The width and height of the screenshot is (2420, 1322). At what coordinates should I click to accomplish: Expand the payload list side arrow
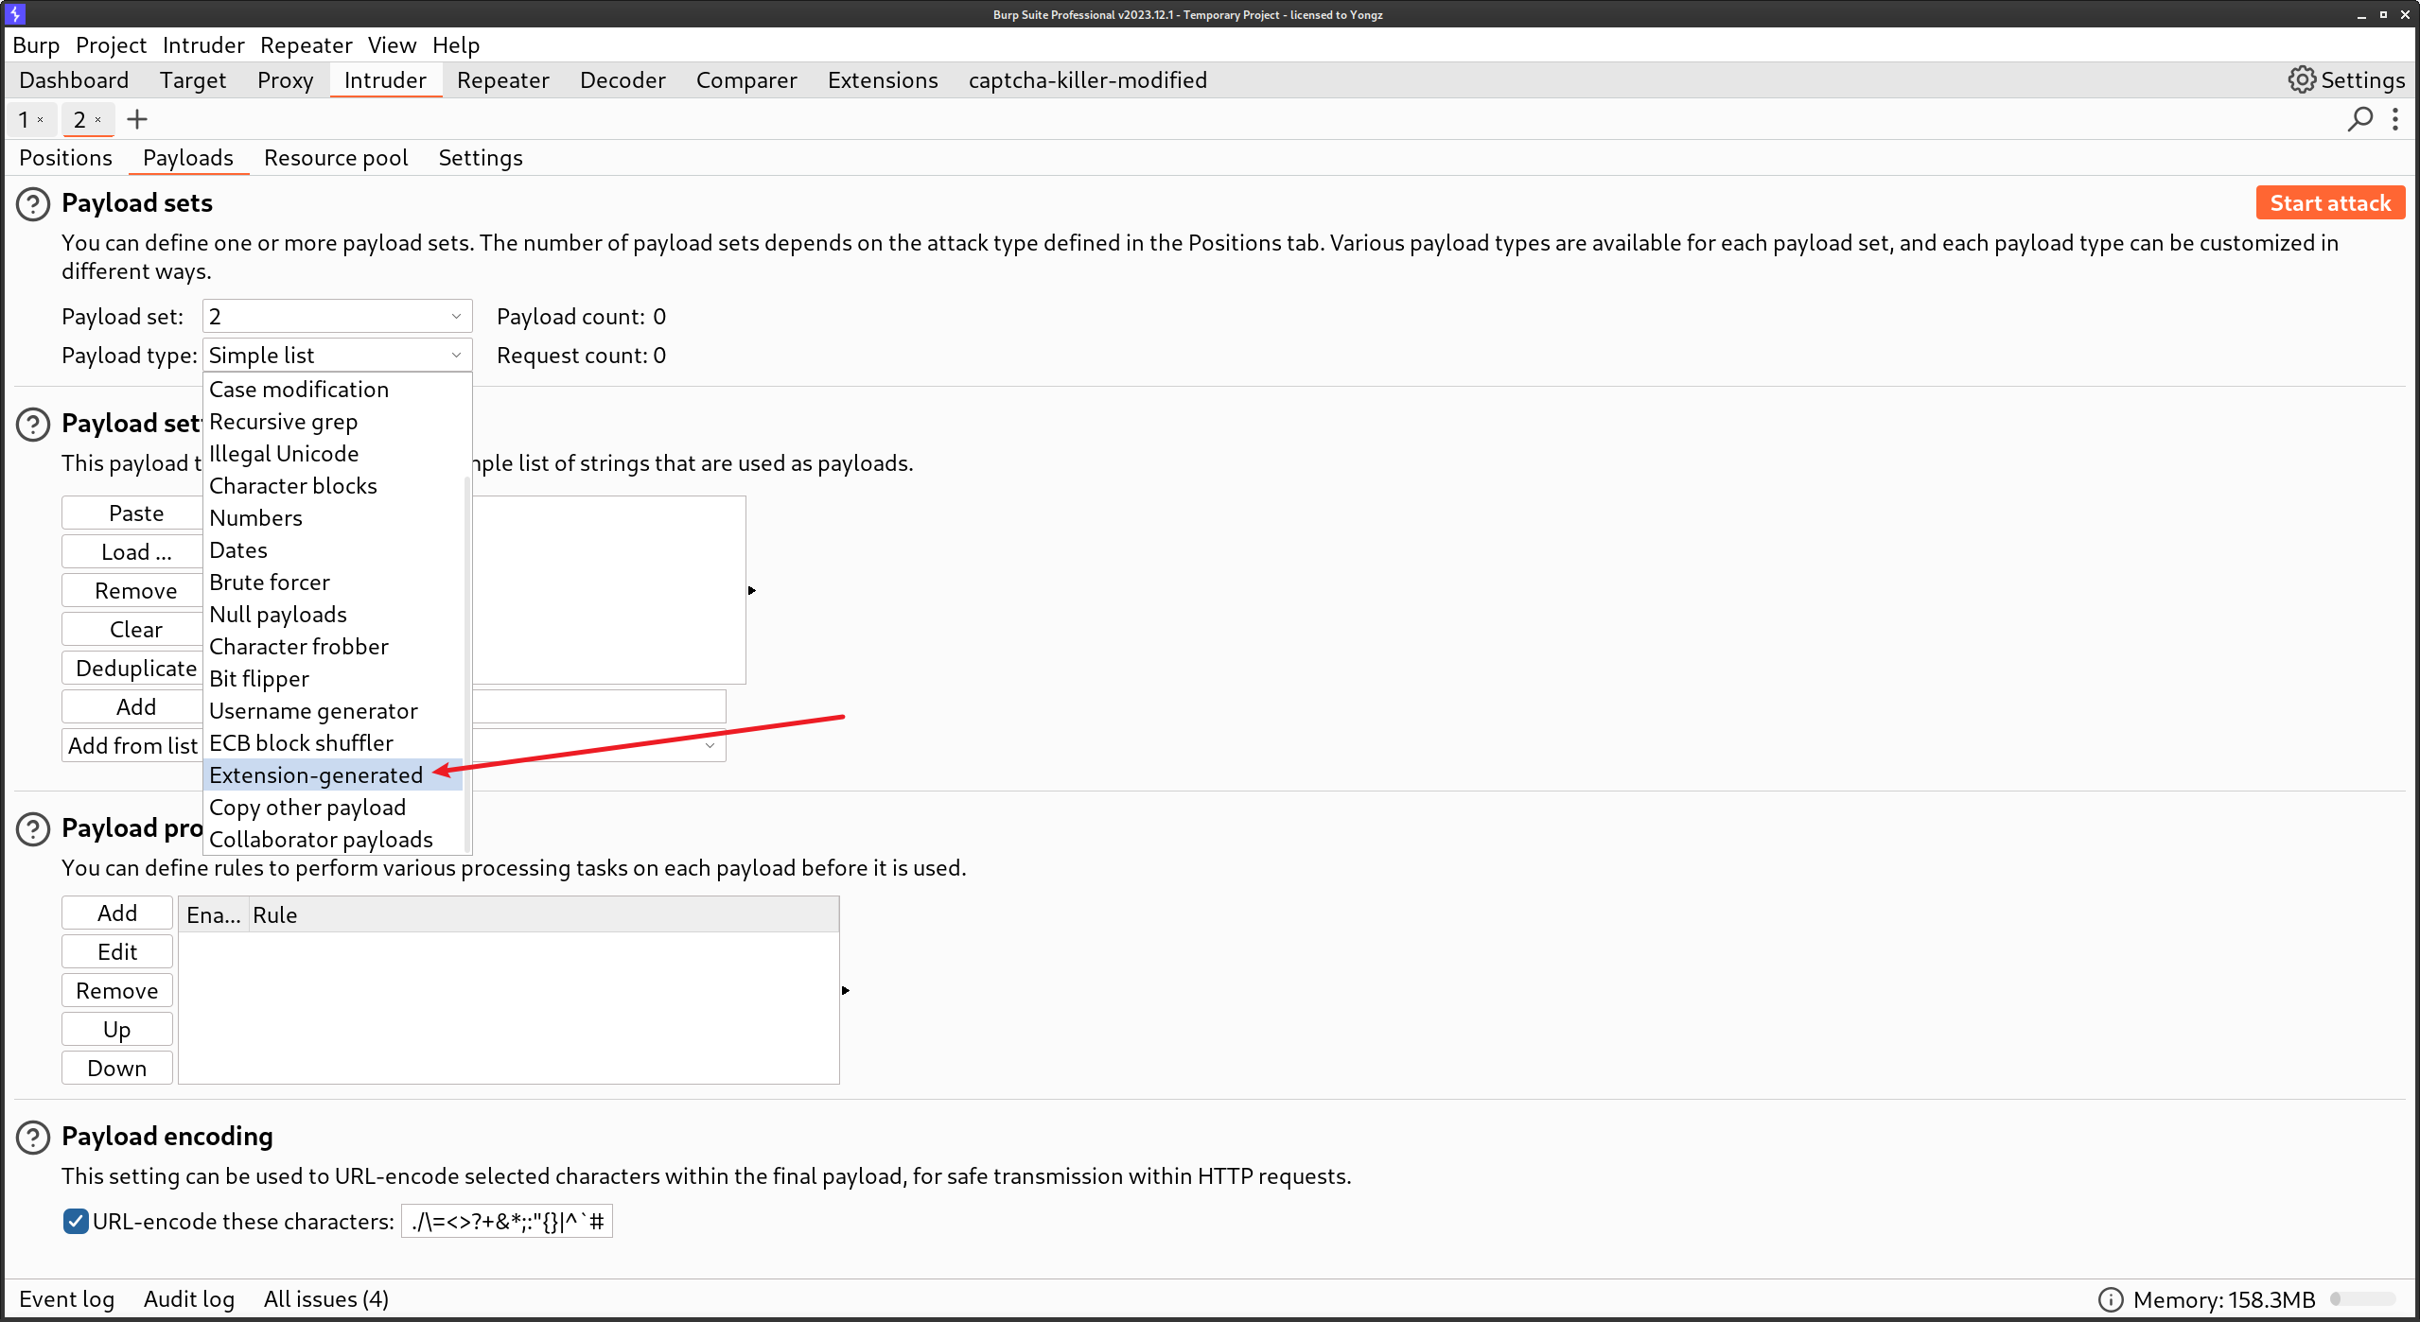(x=752, y=590)
